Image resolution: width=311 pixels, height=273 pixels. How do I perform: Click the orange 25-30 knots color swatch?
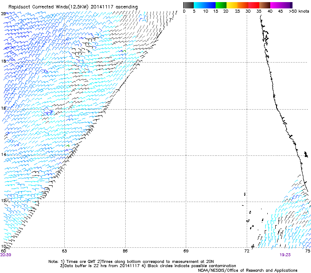(x=243, y=5)
